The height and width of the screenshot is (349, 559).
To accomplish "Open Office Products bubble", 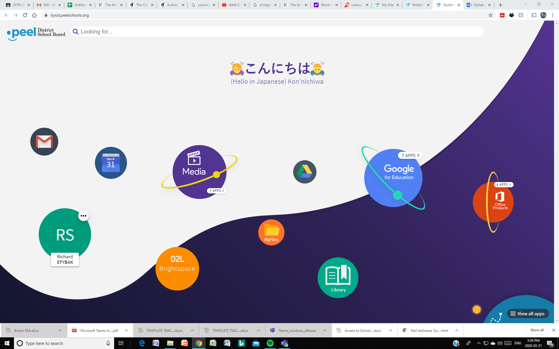I will point(500,201).
